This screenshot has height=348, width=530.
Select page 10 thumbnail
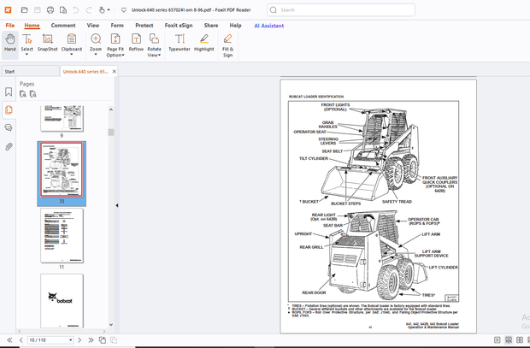coord(62,169)
